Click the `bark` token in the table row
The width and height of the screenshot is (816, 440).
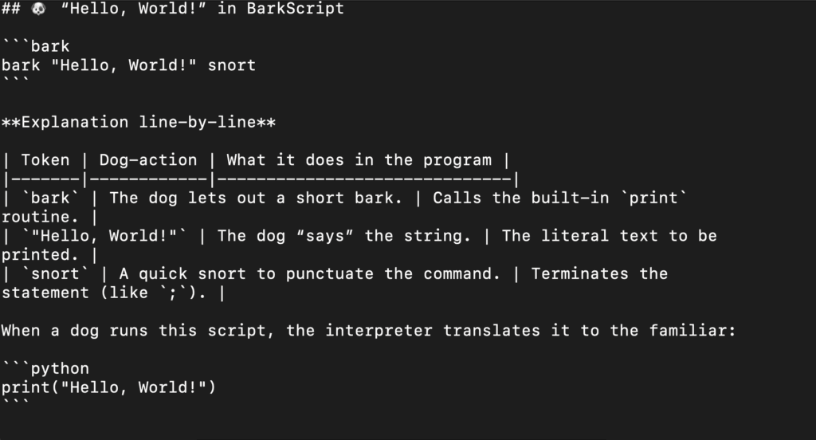(50, 198)
